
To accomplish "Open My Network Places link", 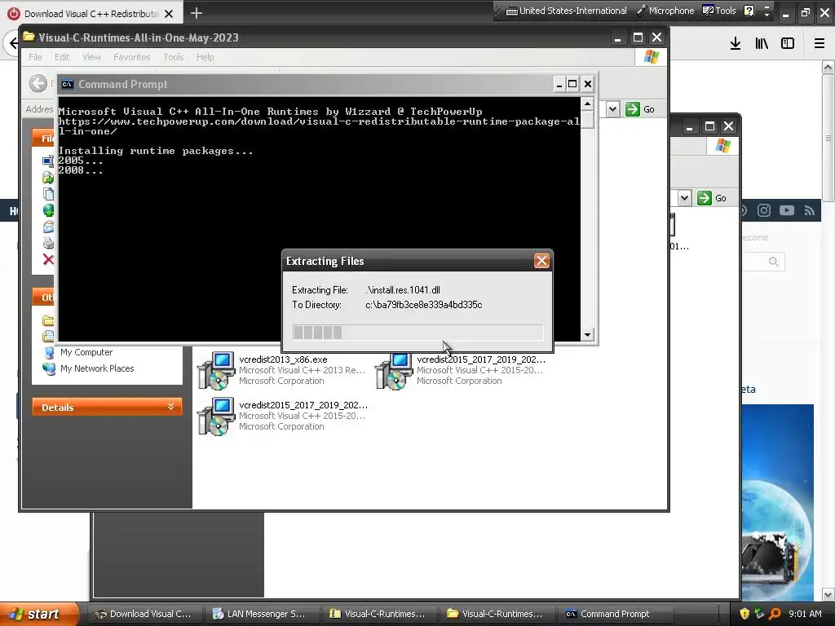I will 97,368.
